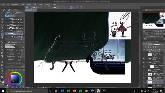
Task: Click the New document icon in command bar
Action: coord(31,7)
